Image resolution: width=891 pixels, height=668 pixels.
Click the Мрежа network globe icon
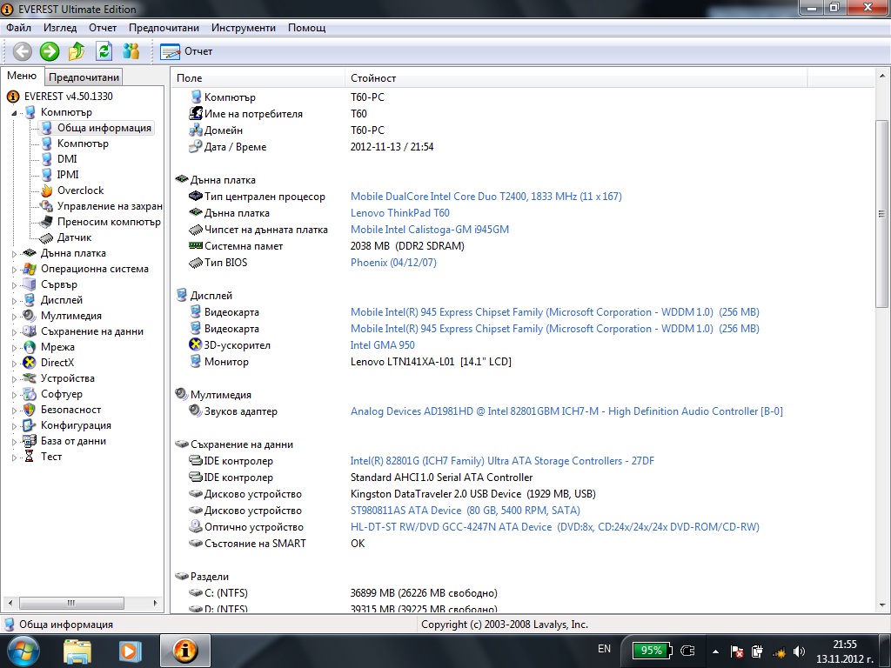click(30, 346)
